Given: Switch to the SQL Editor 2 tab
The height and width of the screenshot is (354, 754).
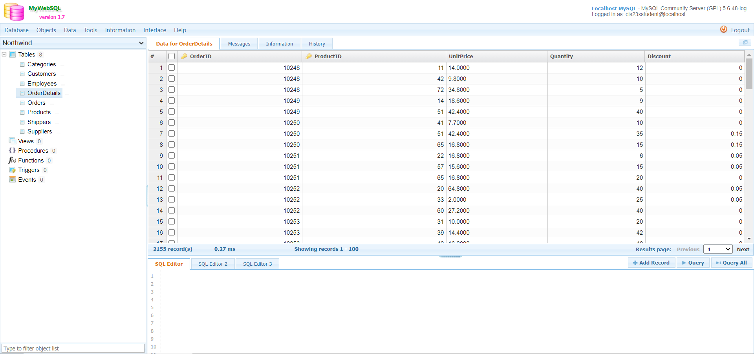Looking at the screenshot, I should click(x=213, y=264).
